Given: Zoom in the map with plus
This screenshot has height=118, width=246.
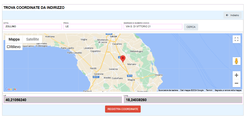Looking at the screenshot, I should click(x=236, y=75).
